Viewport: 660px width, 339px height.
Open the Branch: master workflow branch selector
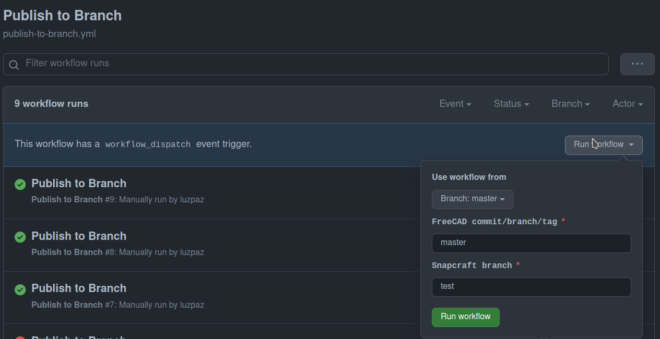473,199
